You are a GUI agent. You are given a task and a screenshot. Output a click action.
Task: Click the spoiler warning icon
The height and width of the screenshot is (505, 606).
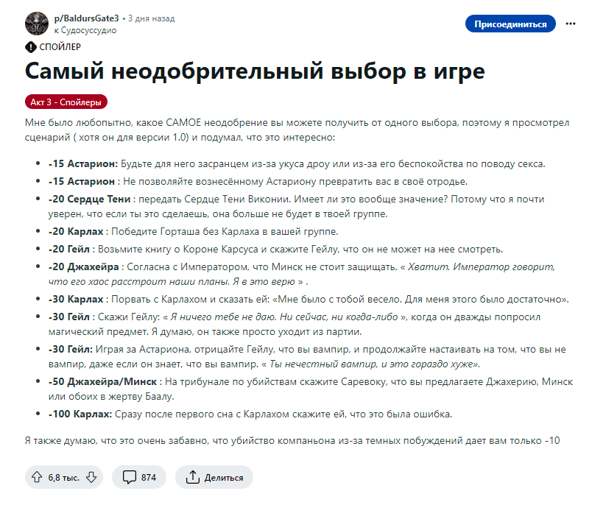click(30, 46)
